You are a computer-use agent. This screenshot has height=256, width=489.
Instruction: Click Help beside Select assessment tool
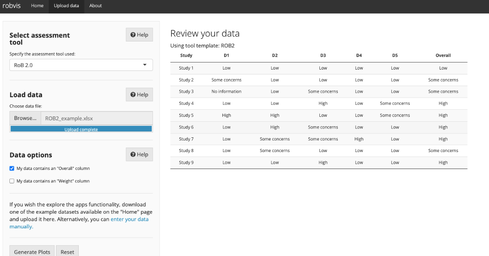point(140,34)
